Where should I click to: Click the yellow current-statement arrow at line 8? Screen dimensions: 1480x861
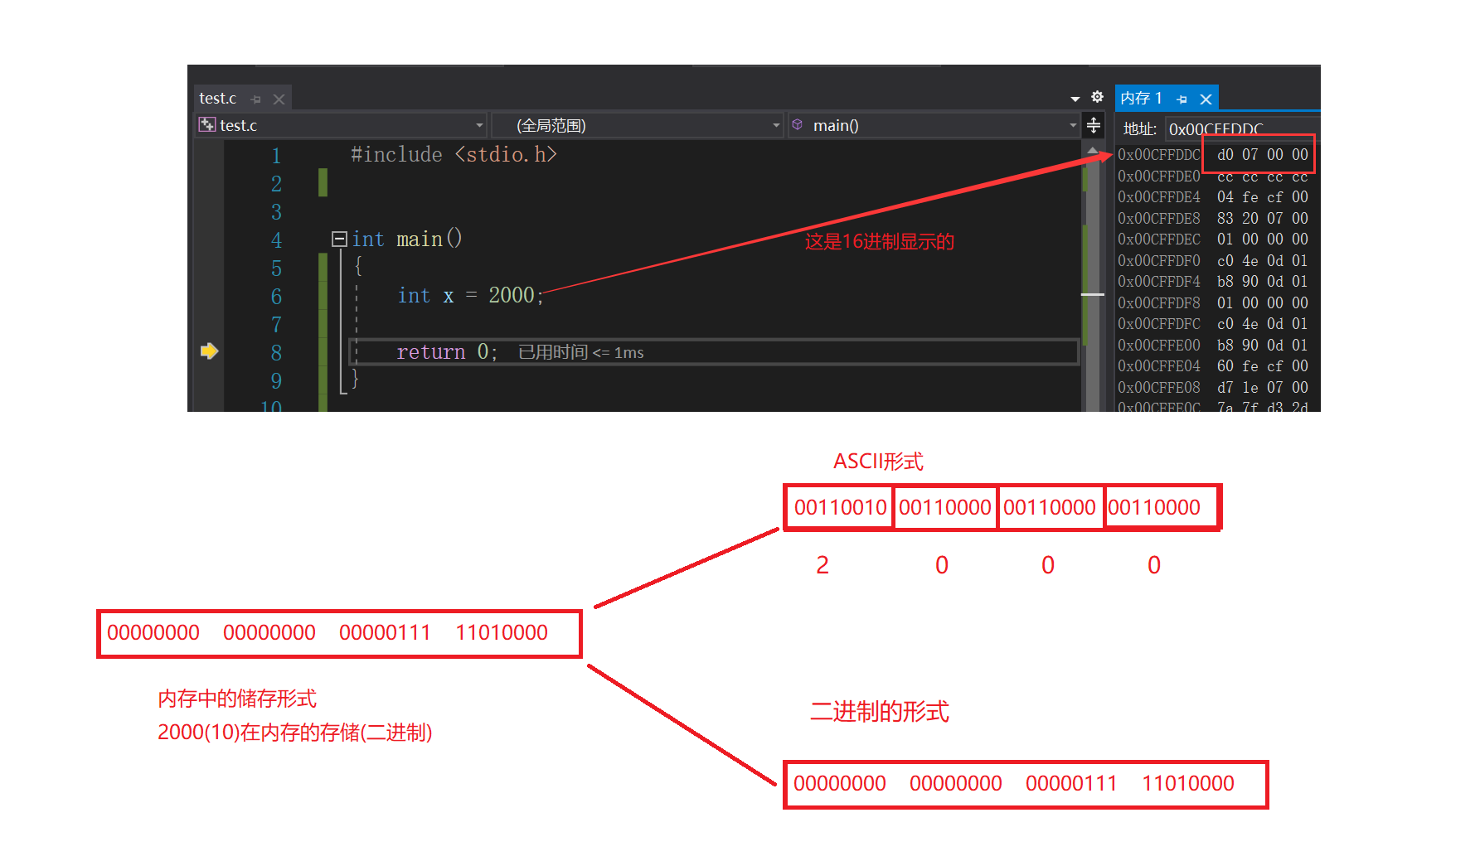[209, 351]
